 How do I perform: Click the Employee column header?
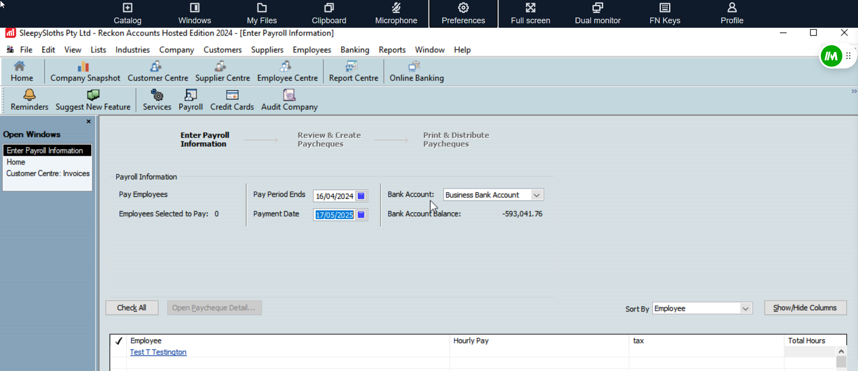click(x=288, y=341)
